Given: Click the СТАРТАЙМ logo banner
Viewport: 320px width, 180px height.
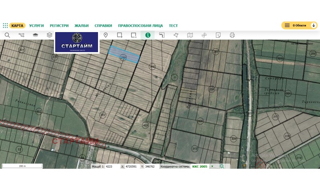Looking at the screenshot, I should [x=76, y=42].
